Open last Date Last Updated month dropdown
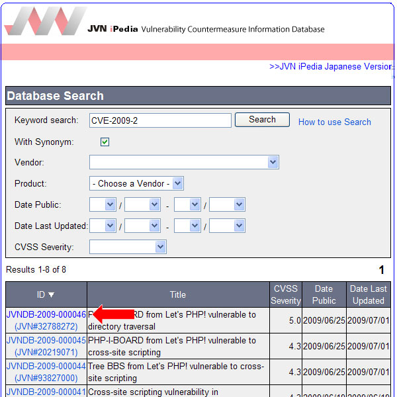Viewport: 397px width, 397px height. click(x=228, y=226)
